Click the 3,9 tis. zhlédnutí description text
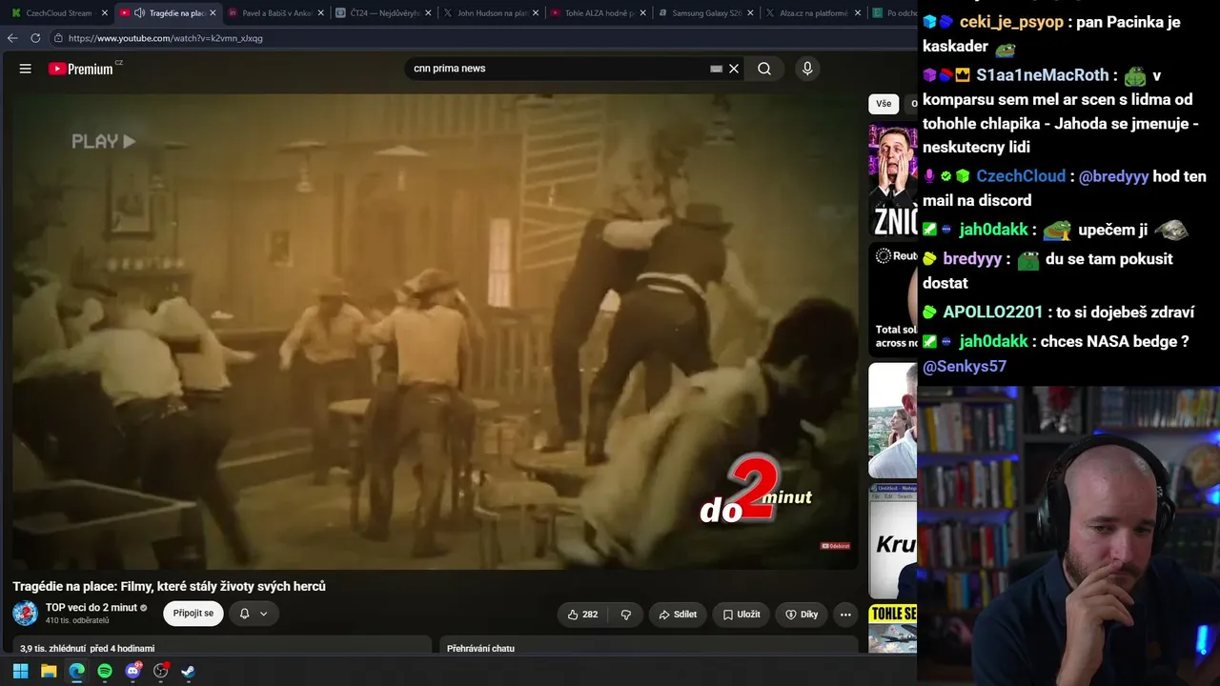The height and width of the screenshot is (686, 1220). point(88,649)
